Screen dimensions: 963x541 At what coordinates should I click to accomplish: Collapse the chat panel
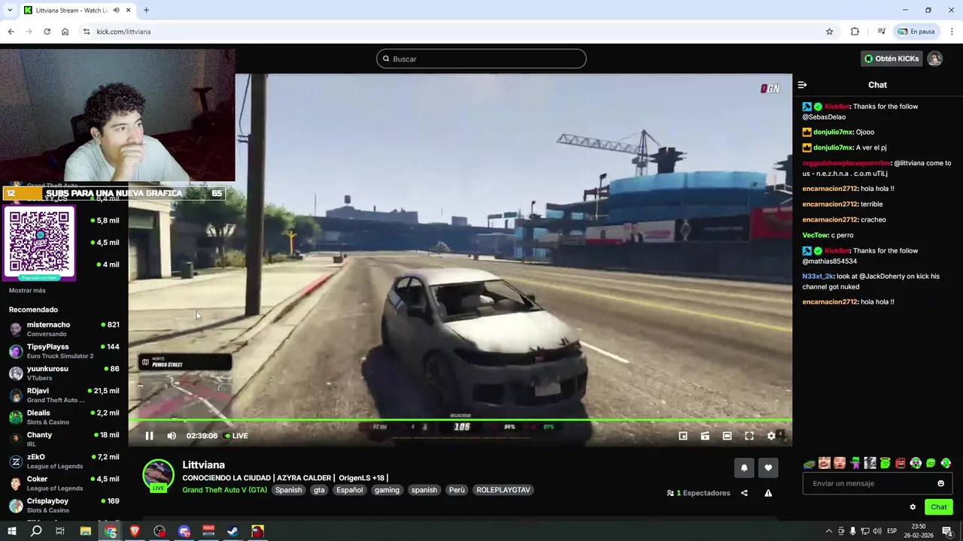(x=802, y=85)
